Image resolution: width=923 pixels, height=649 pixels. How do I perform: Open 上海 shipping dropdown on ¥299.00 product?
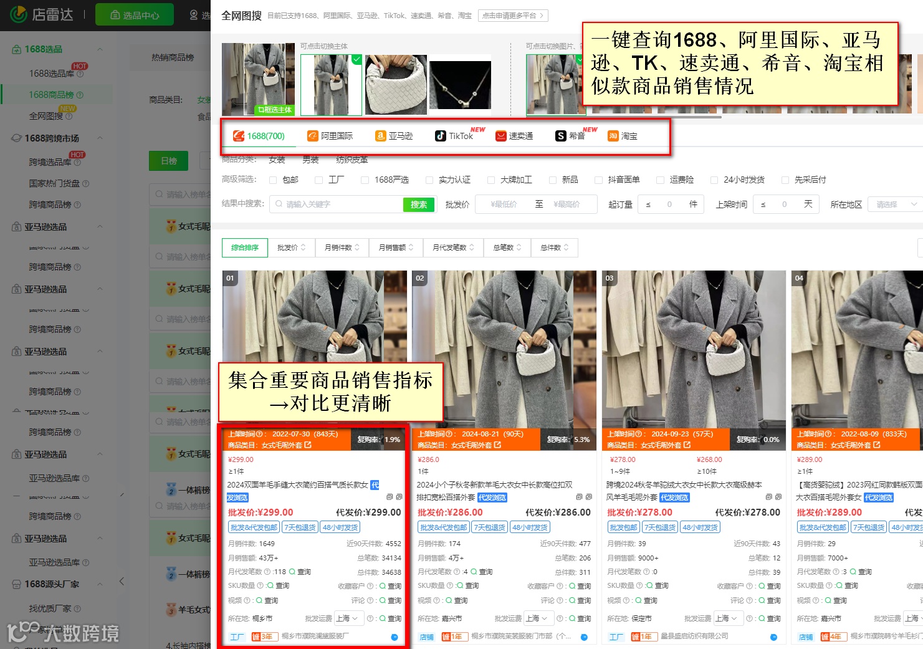[348, 618]
